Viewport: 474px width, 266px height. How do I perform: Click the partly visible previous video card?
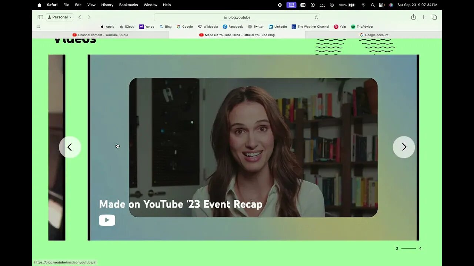57,147
